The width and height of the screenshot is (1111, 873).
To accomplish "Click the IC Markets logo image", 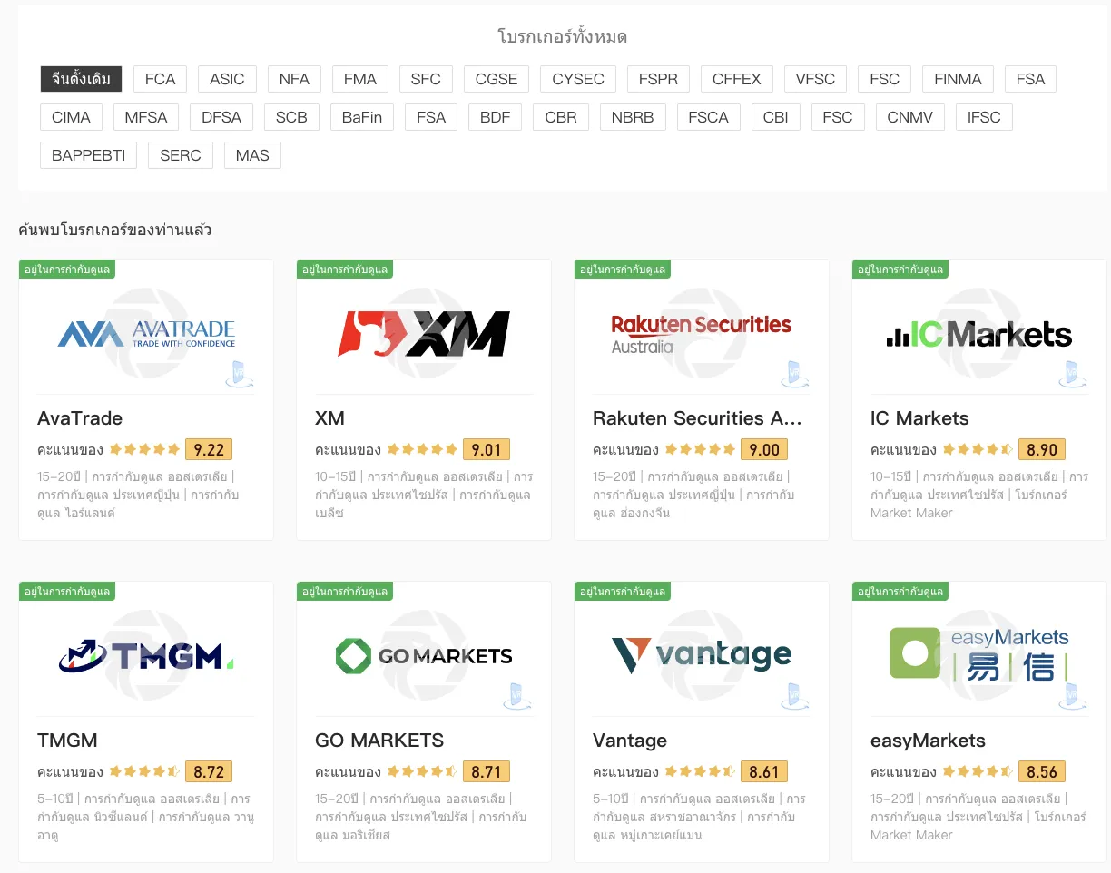I will 979,334.
